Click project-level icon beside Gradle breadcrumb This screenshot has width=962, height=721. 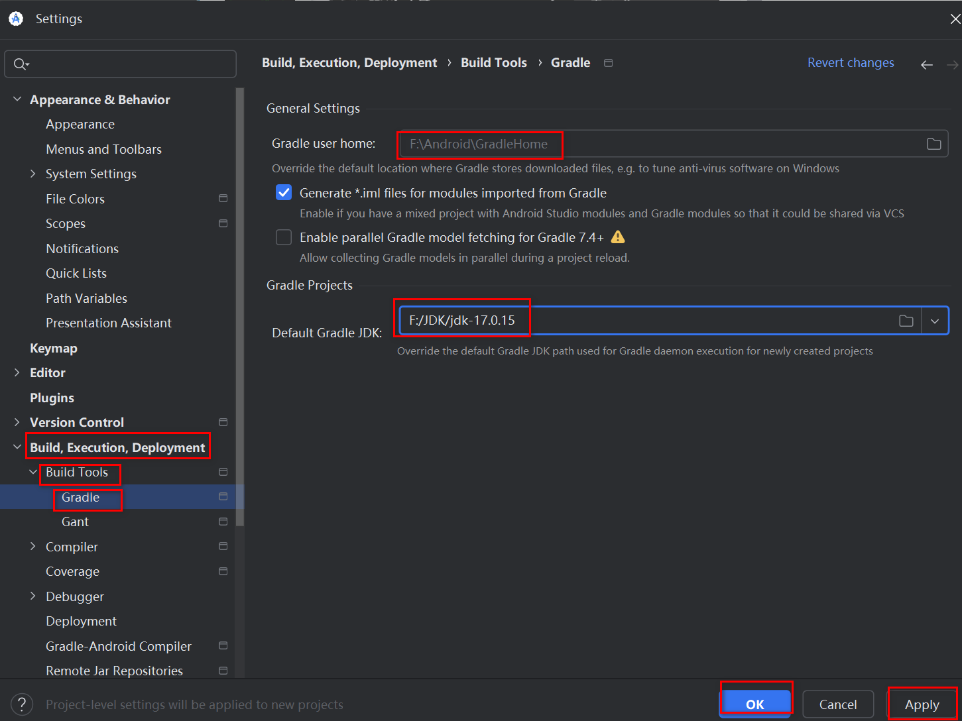pos(608,63)
